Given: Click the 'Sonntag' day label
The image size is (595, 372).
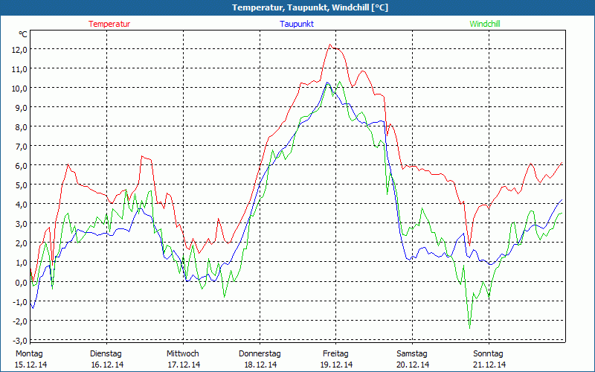Looking at the screenshot, I should click(x=489, y=353).
